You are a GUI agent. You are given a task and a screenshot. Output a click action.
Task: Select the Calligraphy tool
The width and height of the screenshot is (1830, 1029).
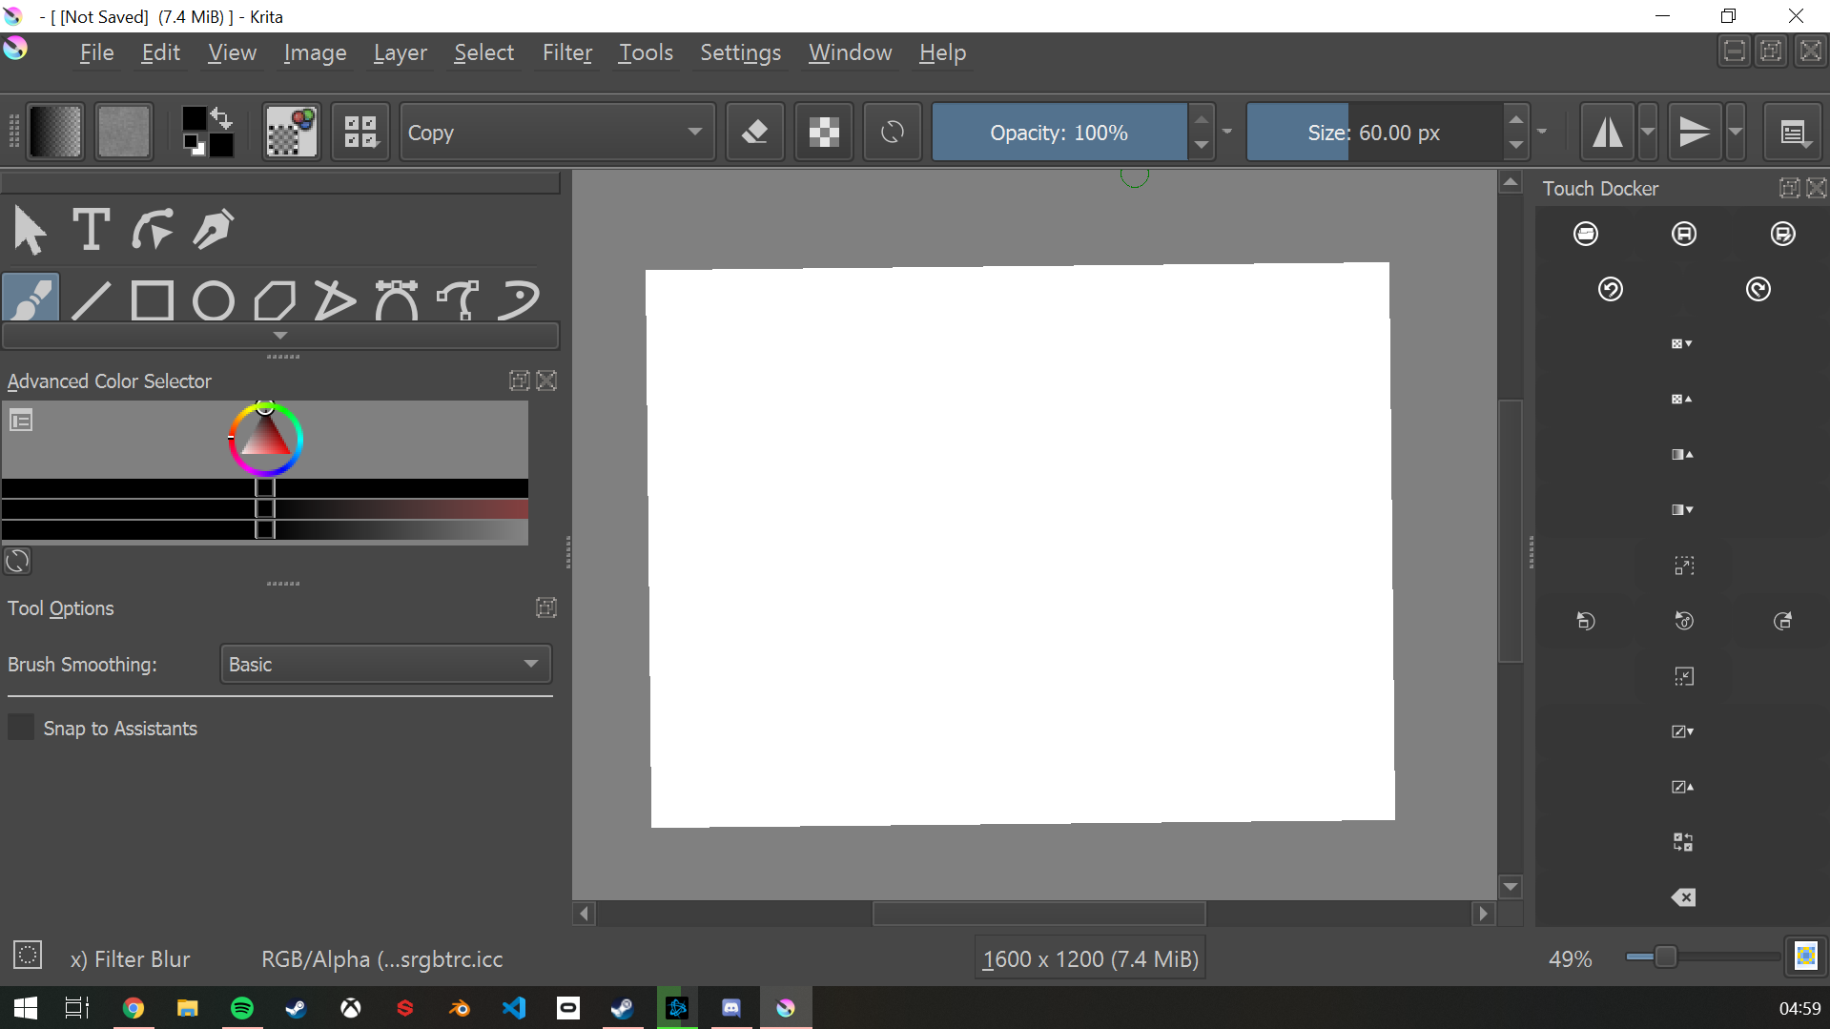(x=214, y=229)
